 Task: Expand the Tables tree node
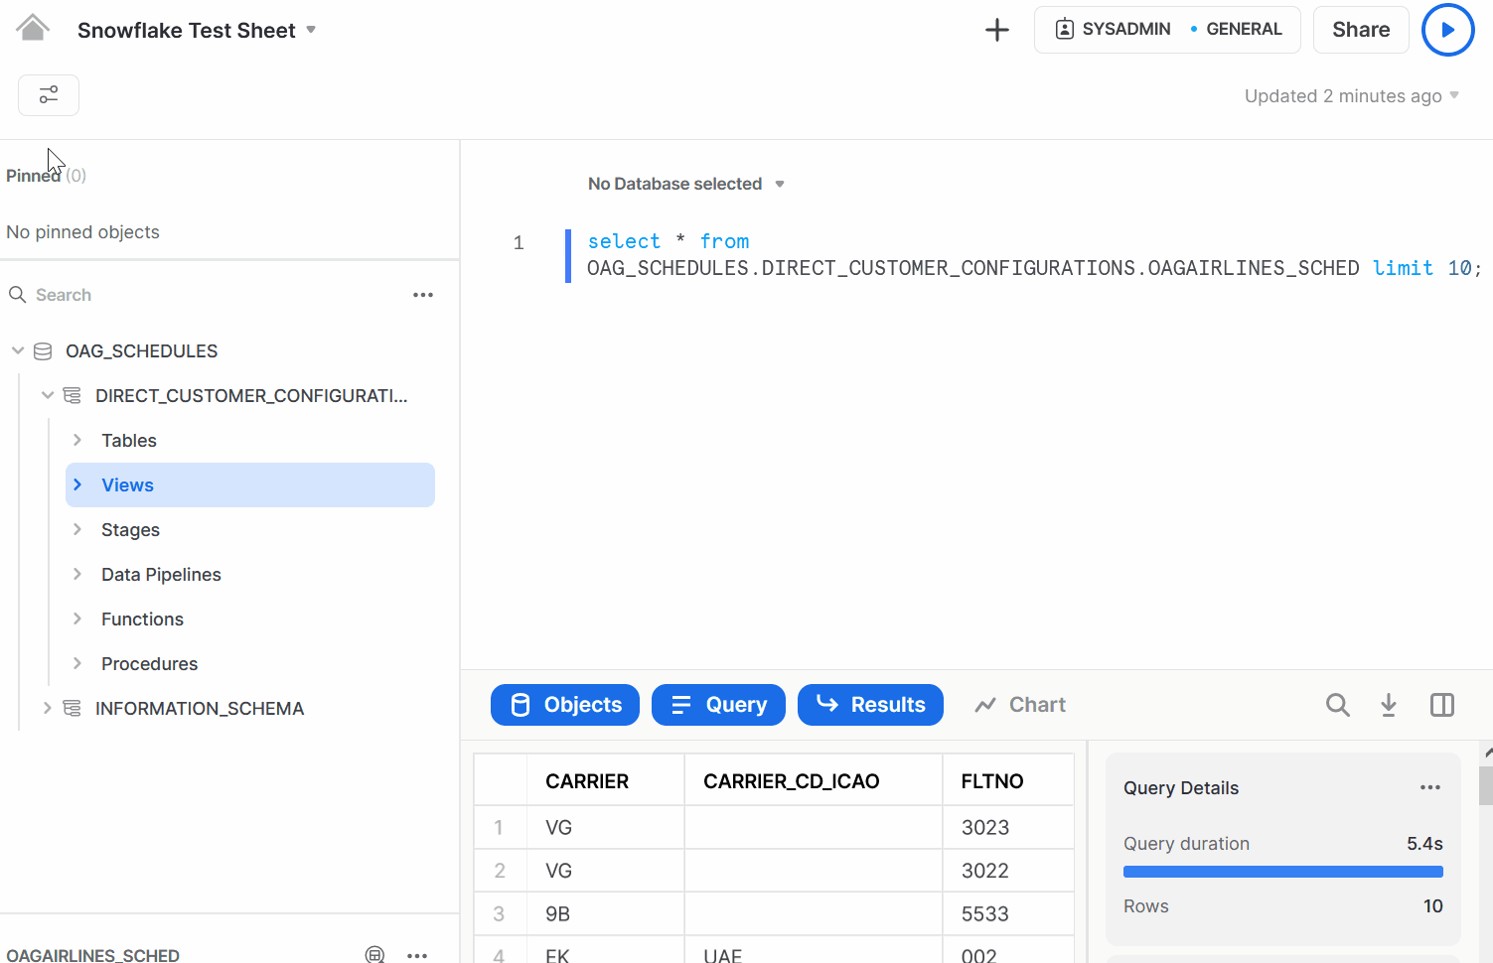point(77,440)
